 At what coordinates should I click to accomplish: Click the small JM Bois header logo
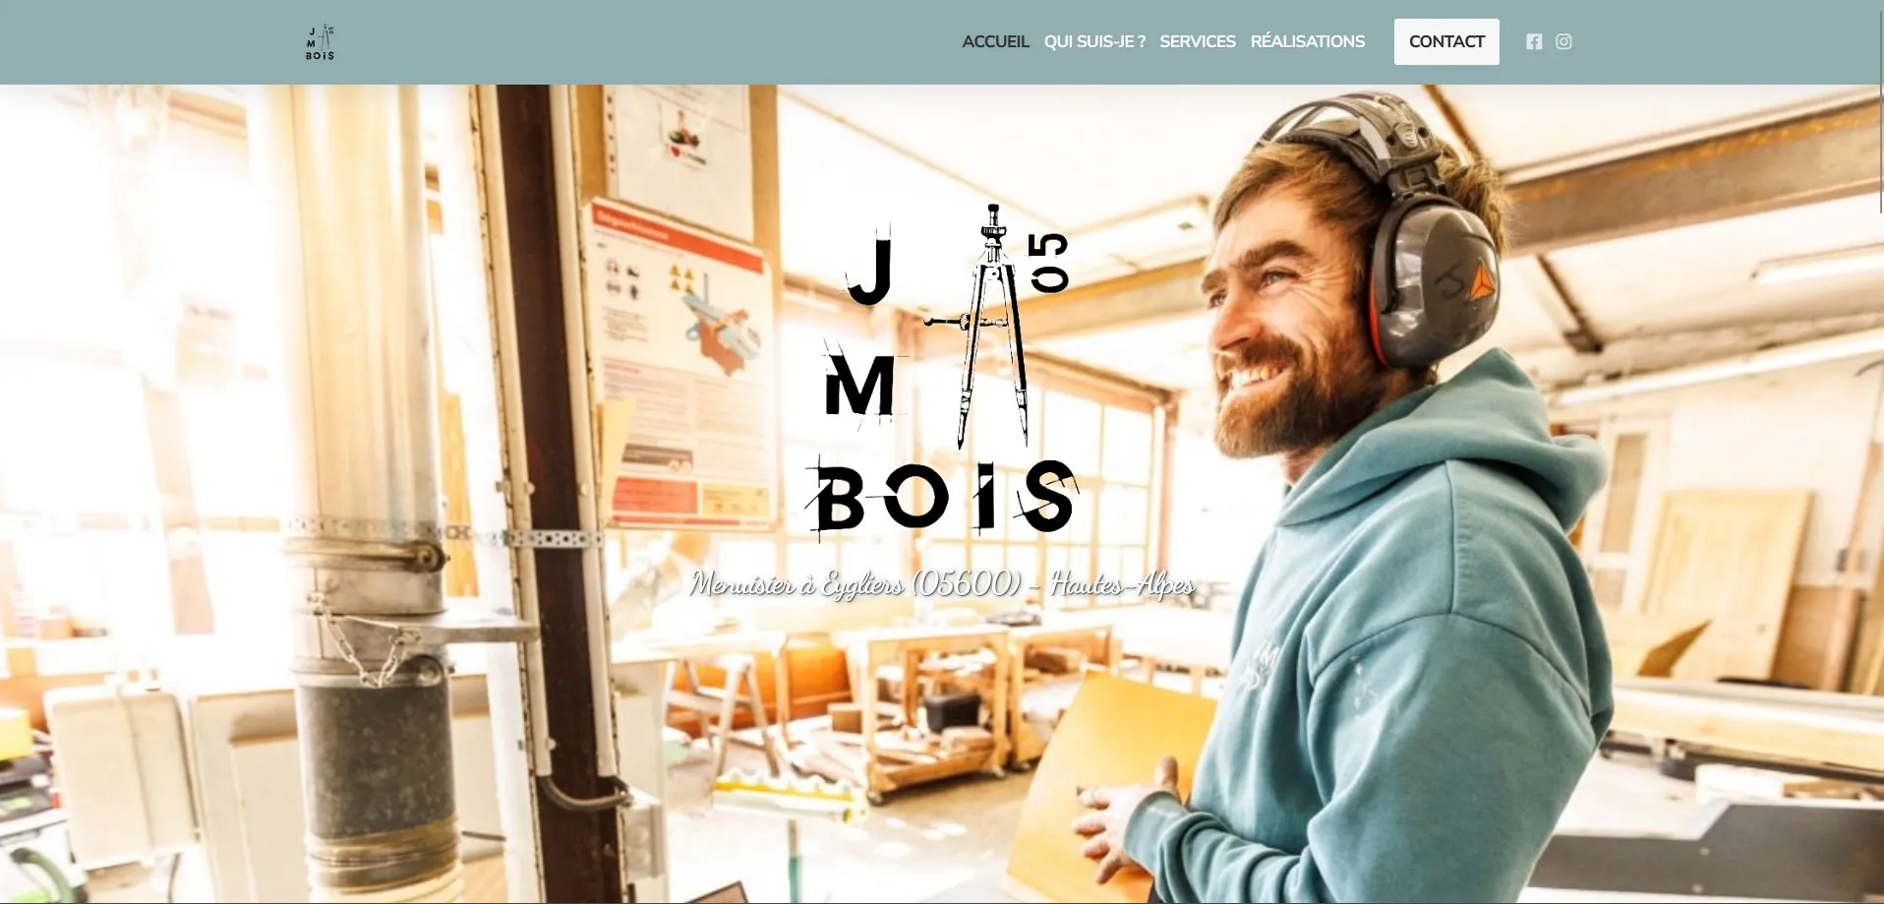[x=320, y=42]
